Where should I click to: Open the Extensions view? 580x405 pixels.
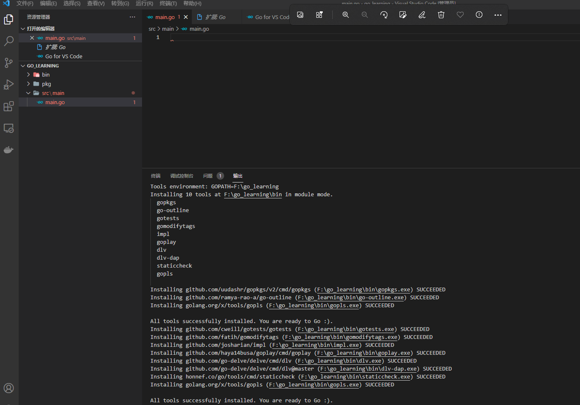tap(9, 106)
